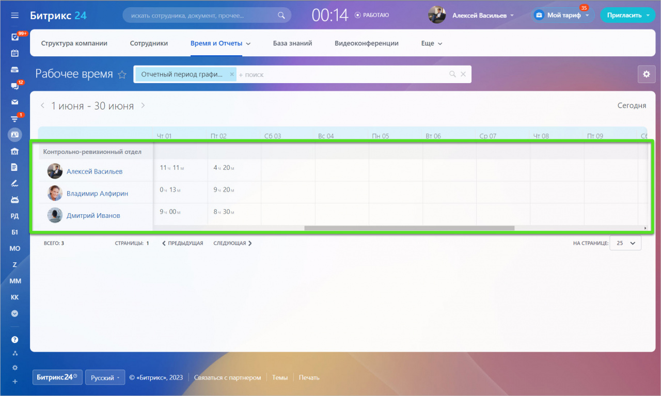The height and width of the screenshot is (396, 661).
Task: Click the company ID-card sidebar icon
Action: click(14, 135)
